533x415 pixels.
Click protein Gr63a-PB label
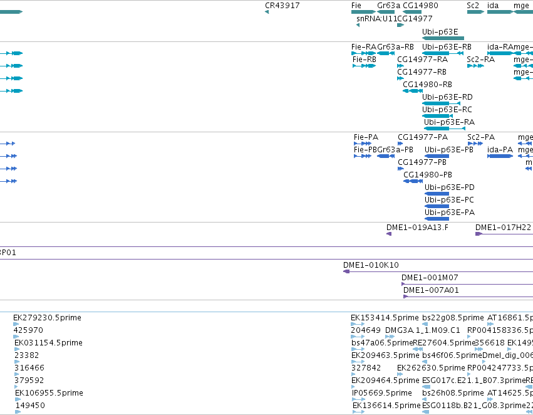395,150
